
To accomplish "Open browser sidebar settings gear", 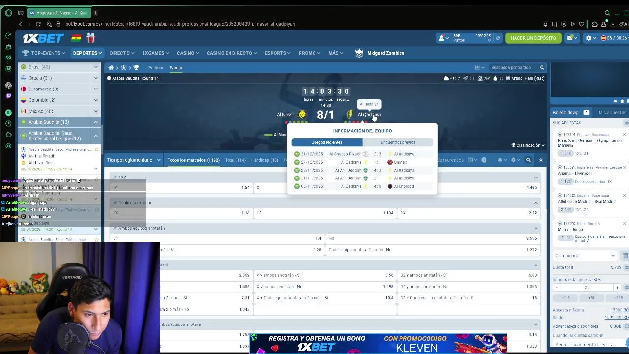I will (x=8, y=146).
